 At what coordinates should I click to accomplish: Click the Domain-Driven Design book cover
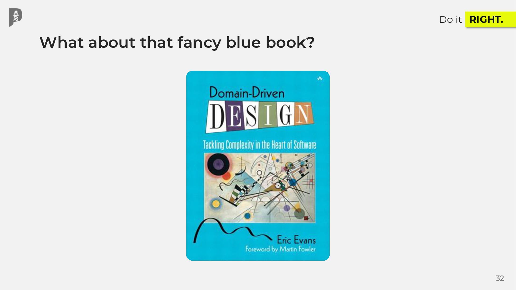(258, 166)
